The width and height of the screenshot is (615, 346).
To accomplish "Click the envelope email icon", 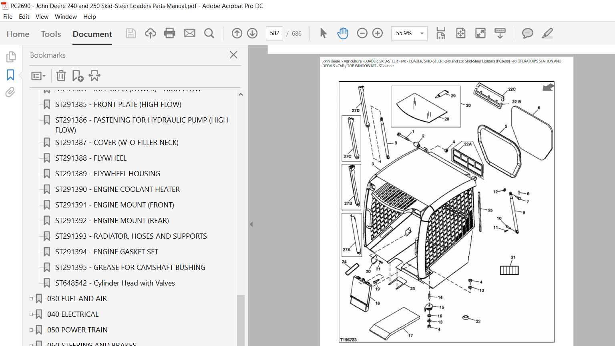I will click(190, 33).
